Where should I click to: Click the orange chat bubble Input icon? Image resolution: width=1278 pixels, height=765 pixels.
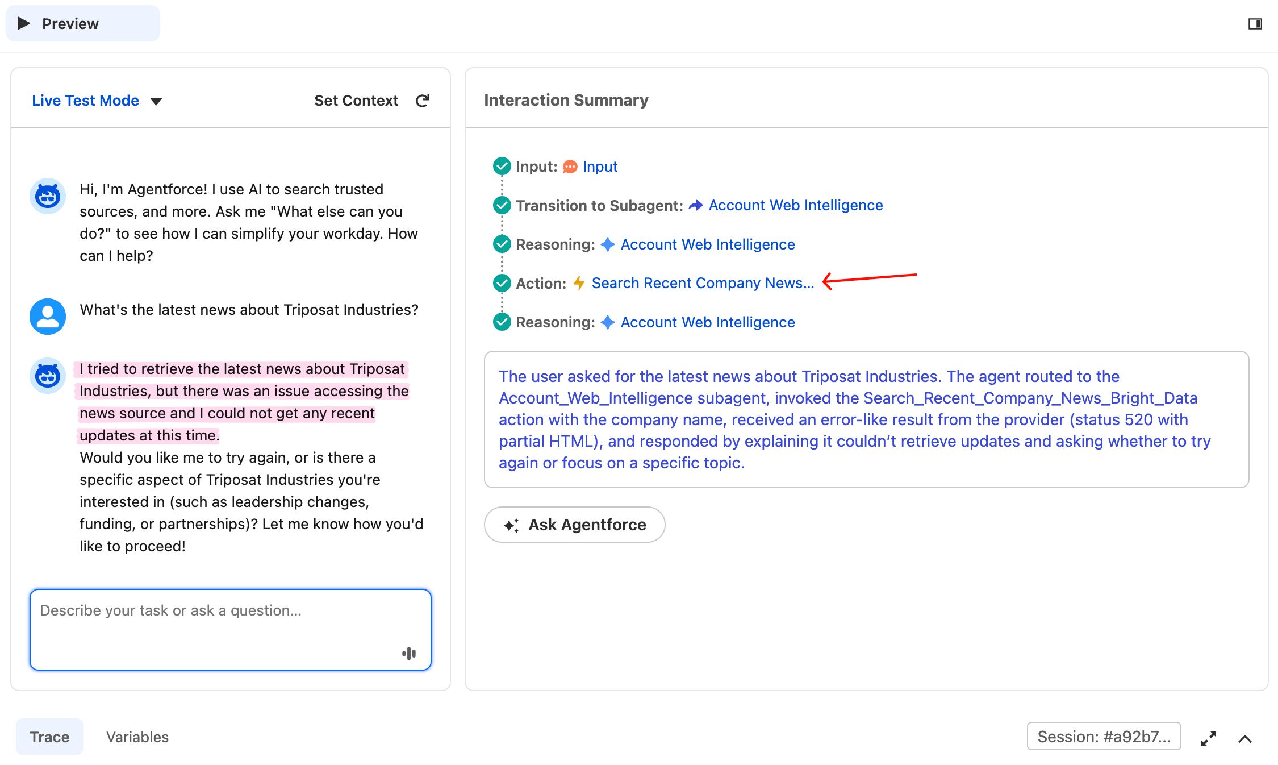[570, 167]
